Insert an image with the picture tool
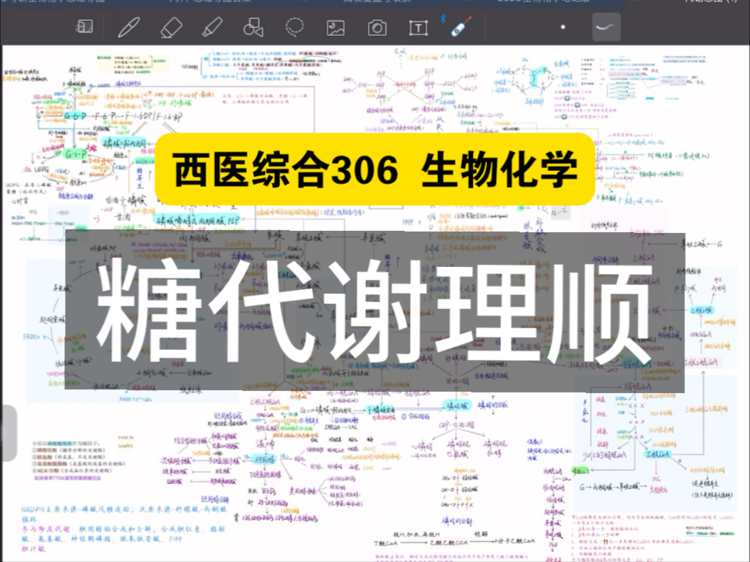 coord(336,27)
